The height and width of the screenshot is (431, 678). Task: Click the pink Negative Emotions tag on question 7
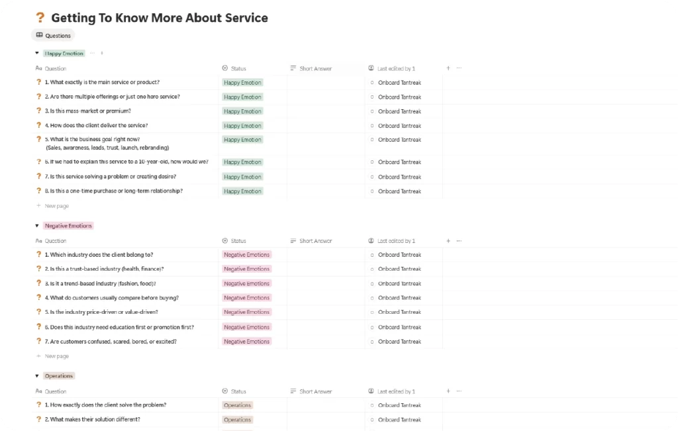[247, 342]
